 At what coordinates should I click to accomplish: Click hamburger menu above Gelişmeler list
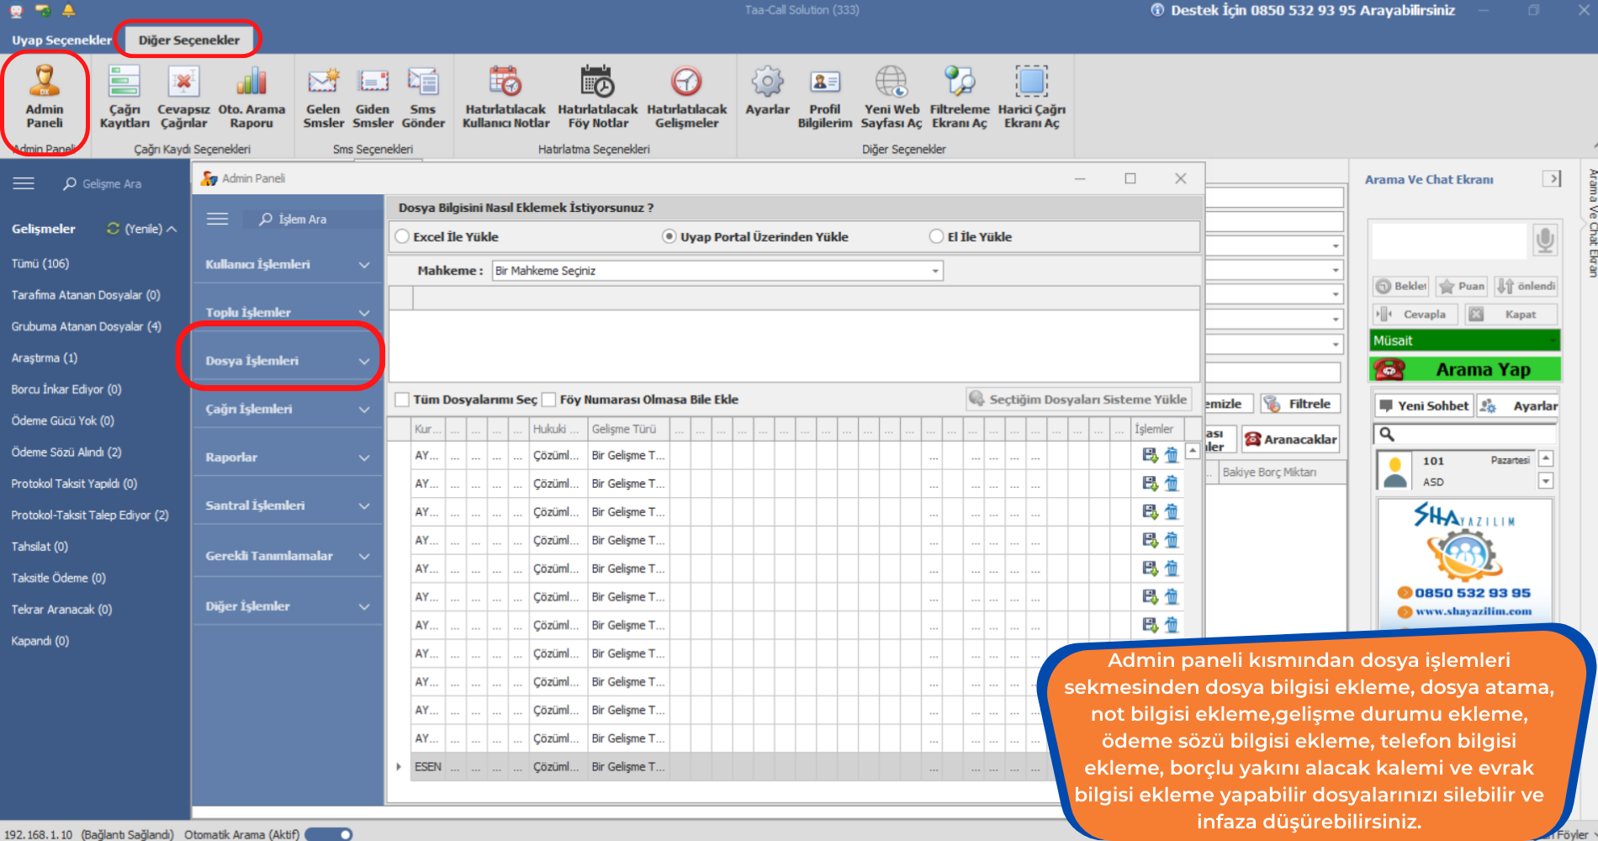point(24,183)
